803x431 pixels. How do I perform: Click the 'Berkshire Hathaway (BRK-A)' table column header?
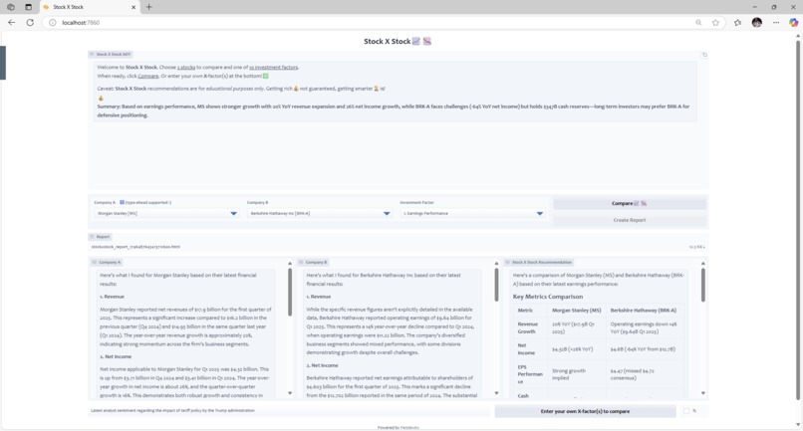(644, 311)
